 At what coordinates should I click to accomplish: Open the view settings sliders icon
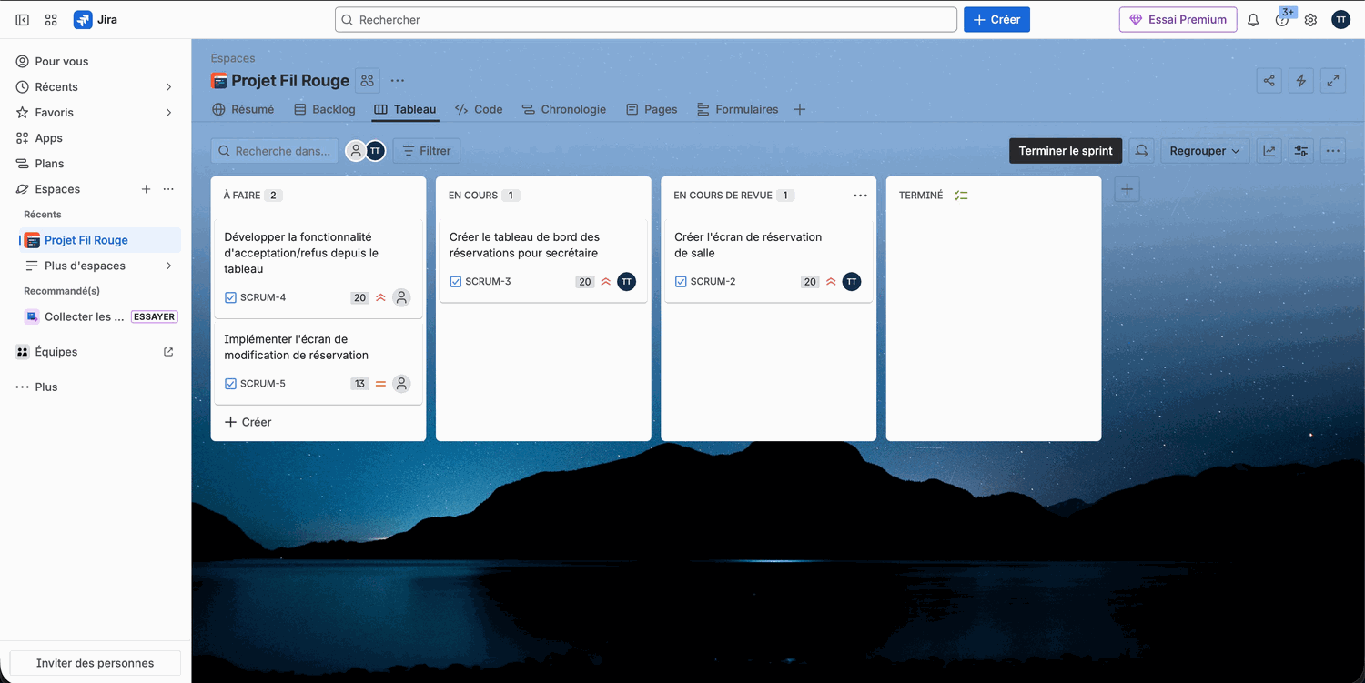coord(1301,151)
